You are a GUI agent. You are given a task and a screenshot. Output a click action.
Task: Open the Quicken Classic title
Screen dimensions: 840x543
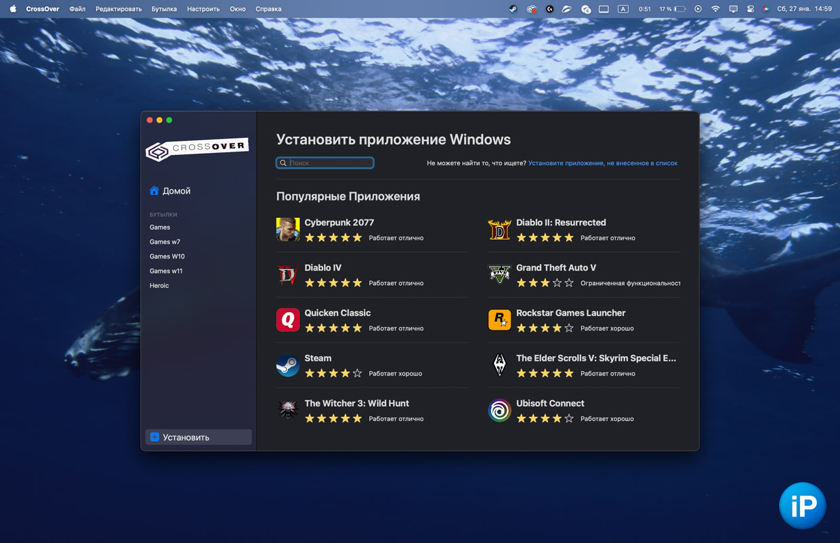pyautogui.click(x=337, y=313)
